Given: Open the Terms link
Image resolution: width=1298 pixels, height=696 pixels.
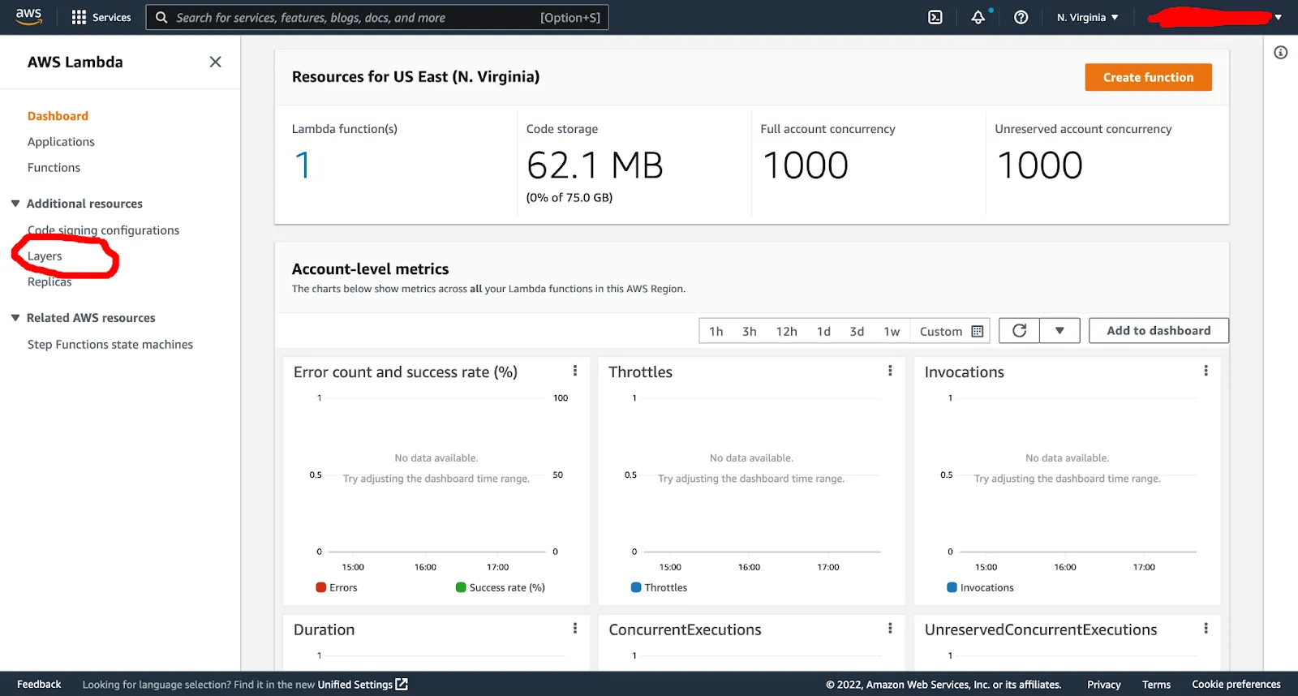Looking at the screenshot, I should click(x=1156, y=685).
